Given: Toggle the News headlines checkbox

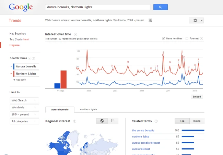Looking at the screenshot, I should tap(164, 38).
